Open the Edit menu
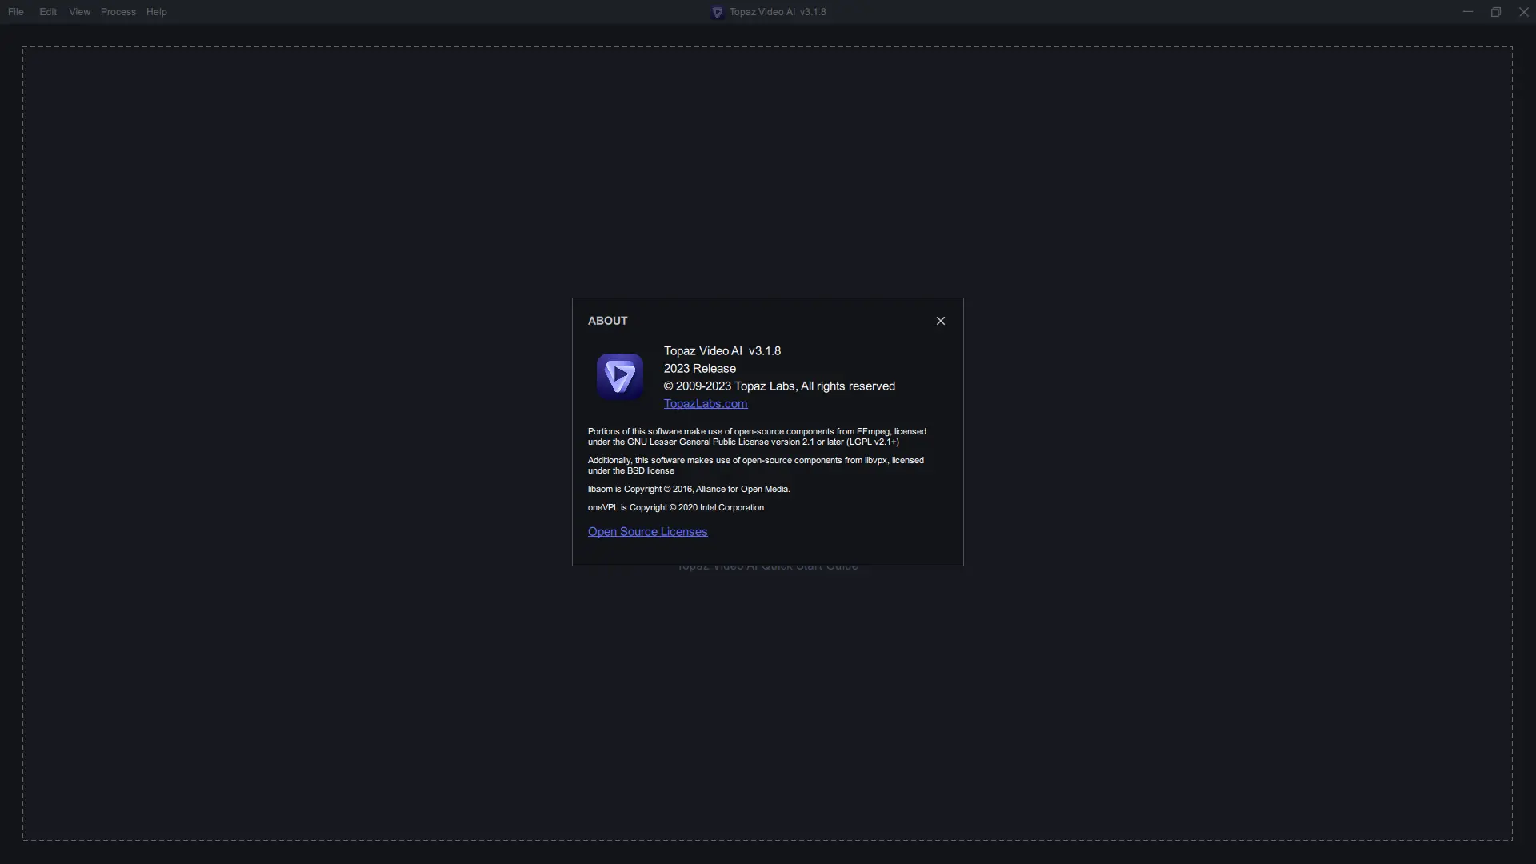This screenshot has width=1536, height=864. 48,12
